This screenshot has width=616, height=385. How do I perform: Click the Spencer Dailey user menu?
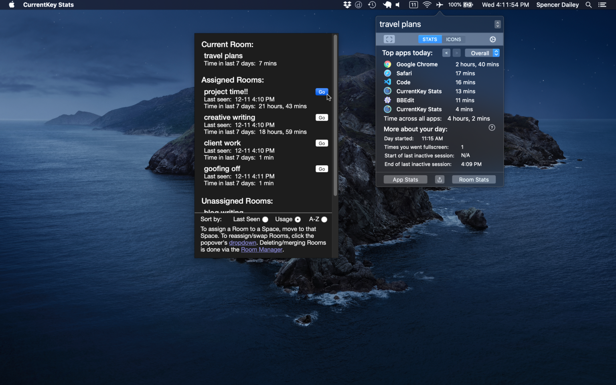[557, 5]
